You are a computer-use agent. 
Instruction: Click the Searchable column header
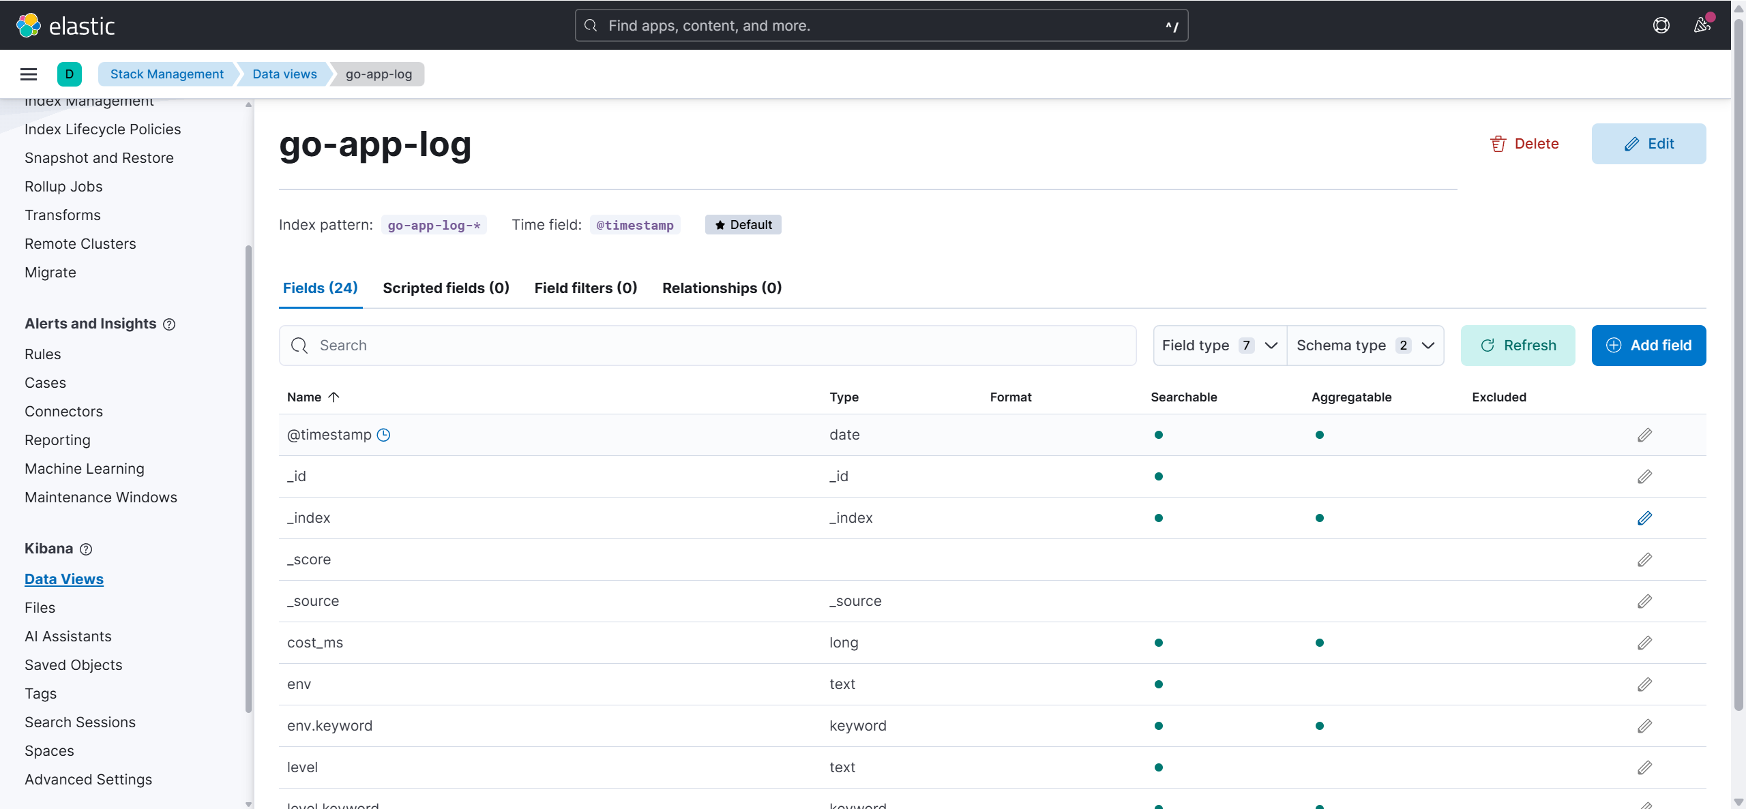tap(1184, 397)
